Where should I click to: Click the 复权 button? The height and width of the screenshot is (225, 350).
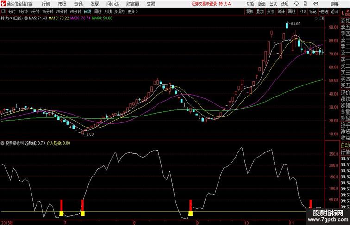(x=250, y=12)
